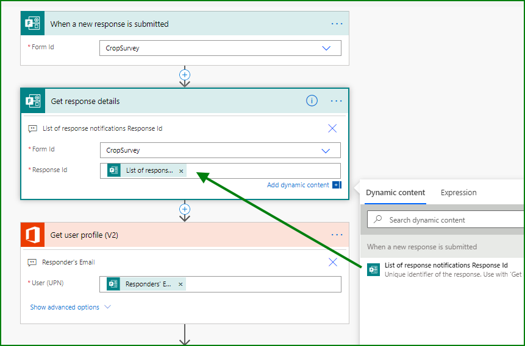525x346 pixels.
Task: Click the 'Search dynamic content' box
Action: tap(446, 220)
